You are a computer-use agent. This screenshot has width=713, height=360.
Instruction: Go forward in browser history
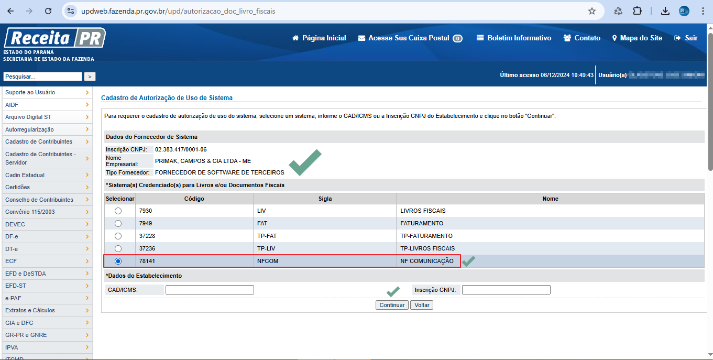point(29,11)
